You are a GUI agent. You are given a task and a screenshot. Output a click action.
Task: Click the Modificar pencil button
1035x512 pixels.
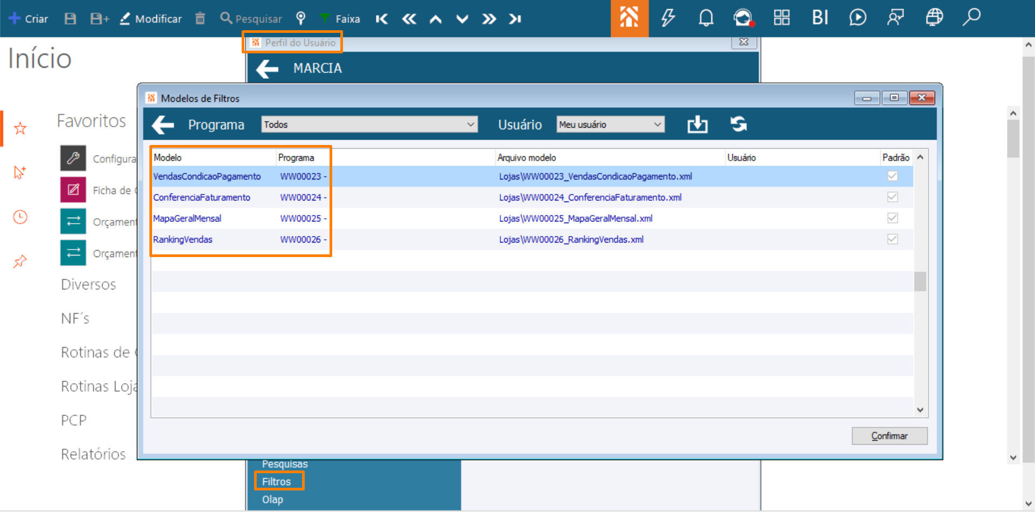click(x=150, y=19)
